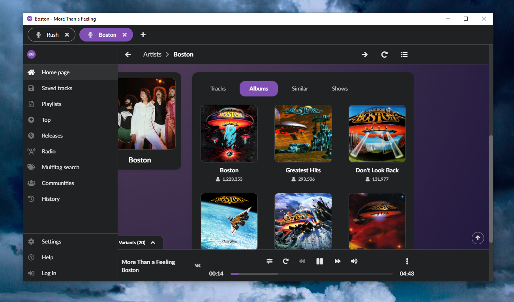Open Multitag search in sidebar
This screenshot has height=302, width=514.
click(71, 167)
